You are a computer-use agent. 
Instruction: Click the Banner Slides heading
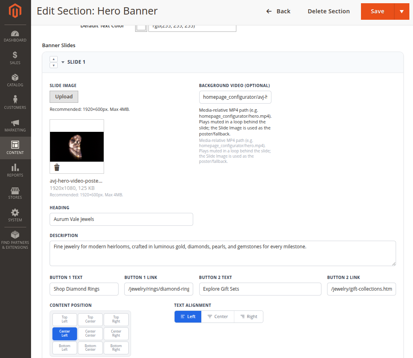click(x=59, y=45)
